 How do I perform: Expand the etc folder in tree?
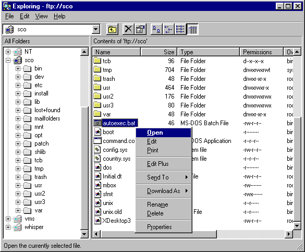[x=18, y=85]
